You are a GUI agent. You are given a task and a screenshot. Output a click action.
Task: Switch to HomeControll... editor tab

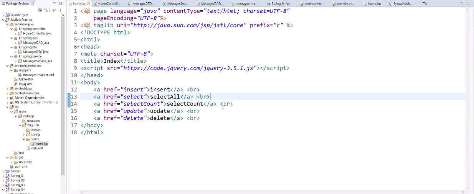point(107,3)
